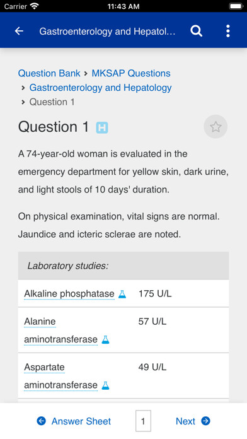Tap flask icon next to Alanine aminotransferase
This screenshot has width=247, height=439.
(x=105, y=339)
